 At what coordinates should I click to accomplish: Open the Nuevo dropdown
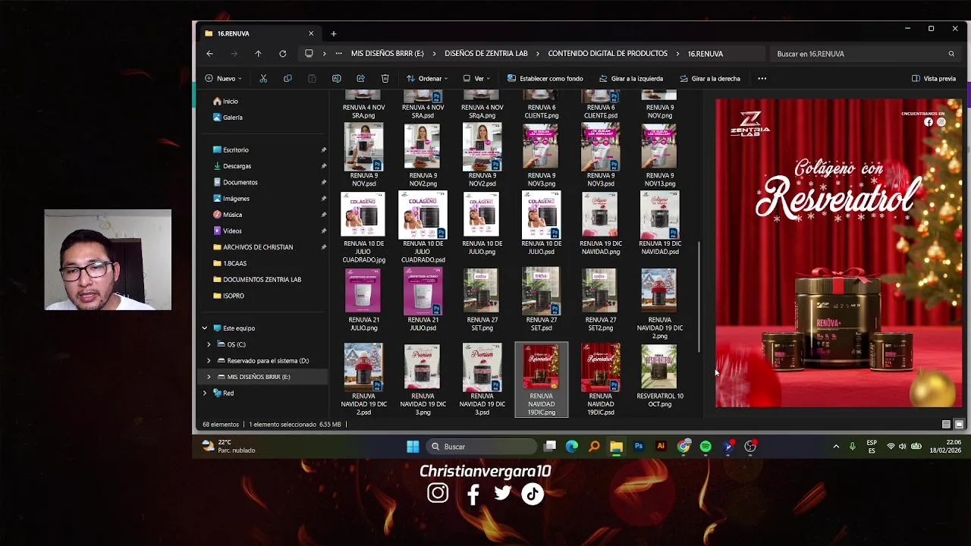[x=223, y=78]
